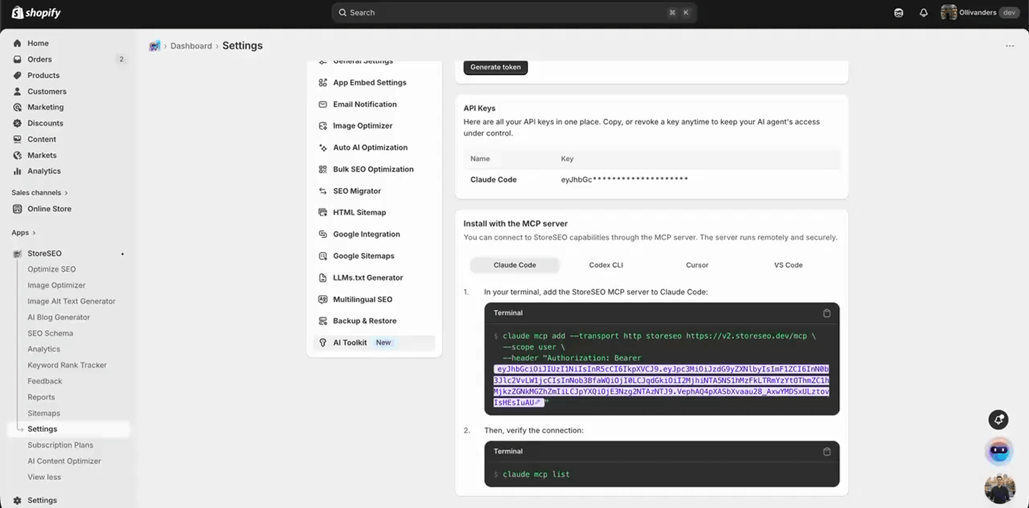Open AI Content Optimizer page
The image size is (1029, 508).
tap(64, 461)
